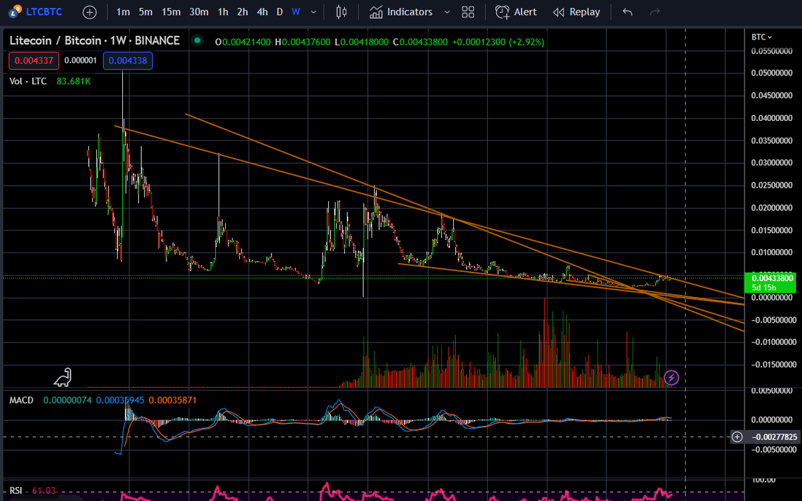Click the low value L0.00418000
Image resolution: width=802 pixels, height=501 pixels.
[361, 41]
